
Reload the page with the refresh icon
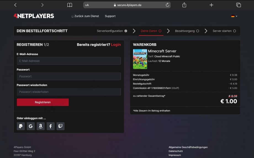coord(167,5)
